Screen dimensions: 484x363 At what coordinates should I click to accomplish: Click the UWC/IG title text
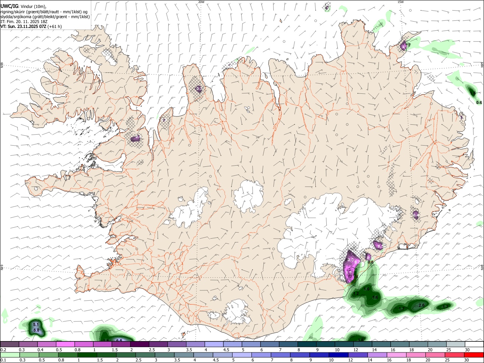(9, 6)
